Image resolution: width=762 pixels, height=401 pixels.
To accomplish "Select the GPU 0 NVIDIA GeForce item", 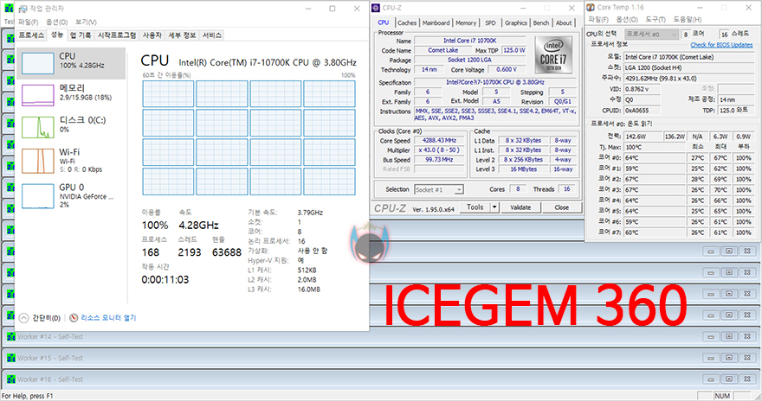I will pyautogui.click(x=71, y=195).
